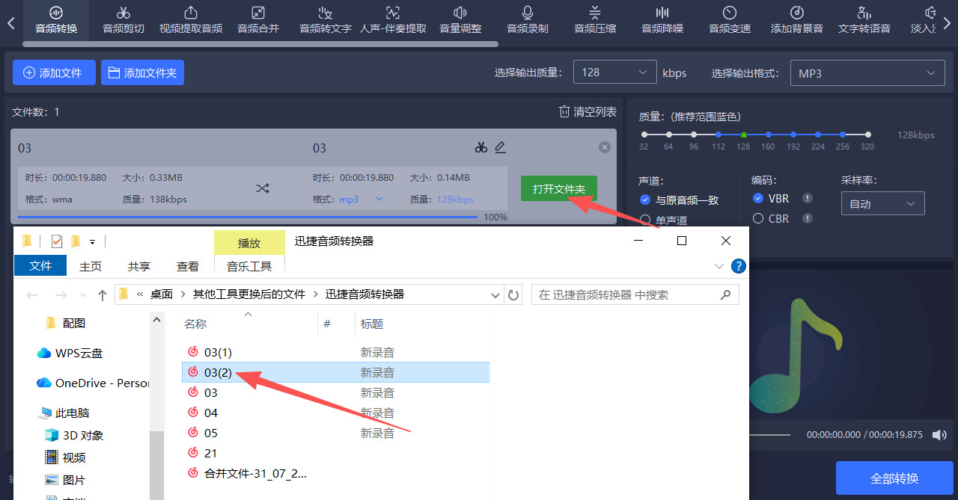The image size is (958, 500).
Task: Open the quick access toolbar customize arrow
Action: pyautogui.click(x=93, y=241)
